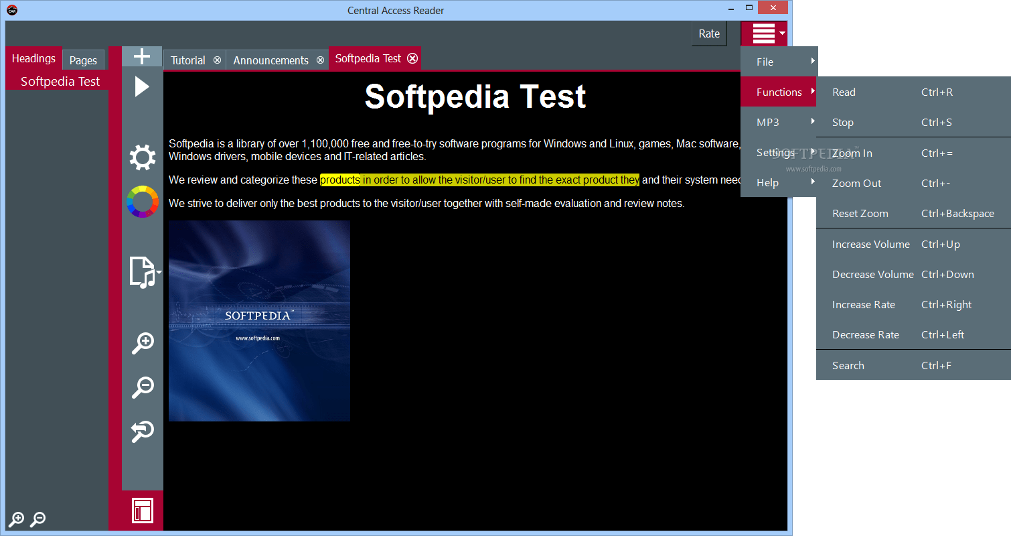Viewport: 1011px width, 536px height.
Task: Click the Rate button
Action: [709, 33]
